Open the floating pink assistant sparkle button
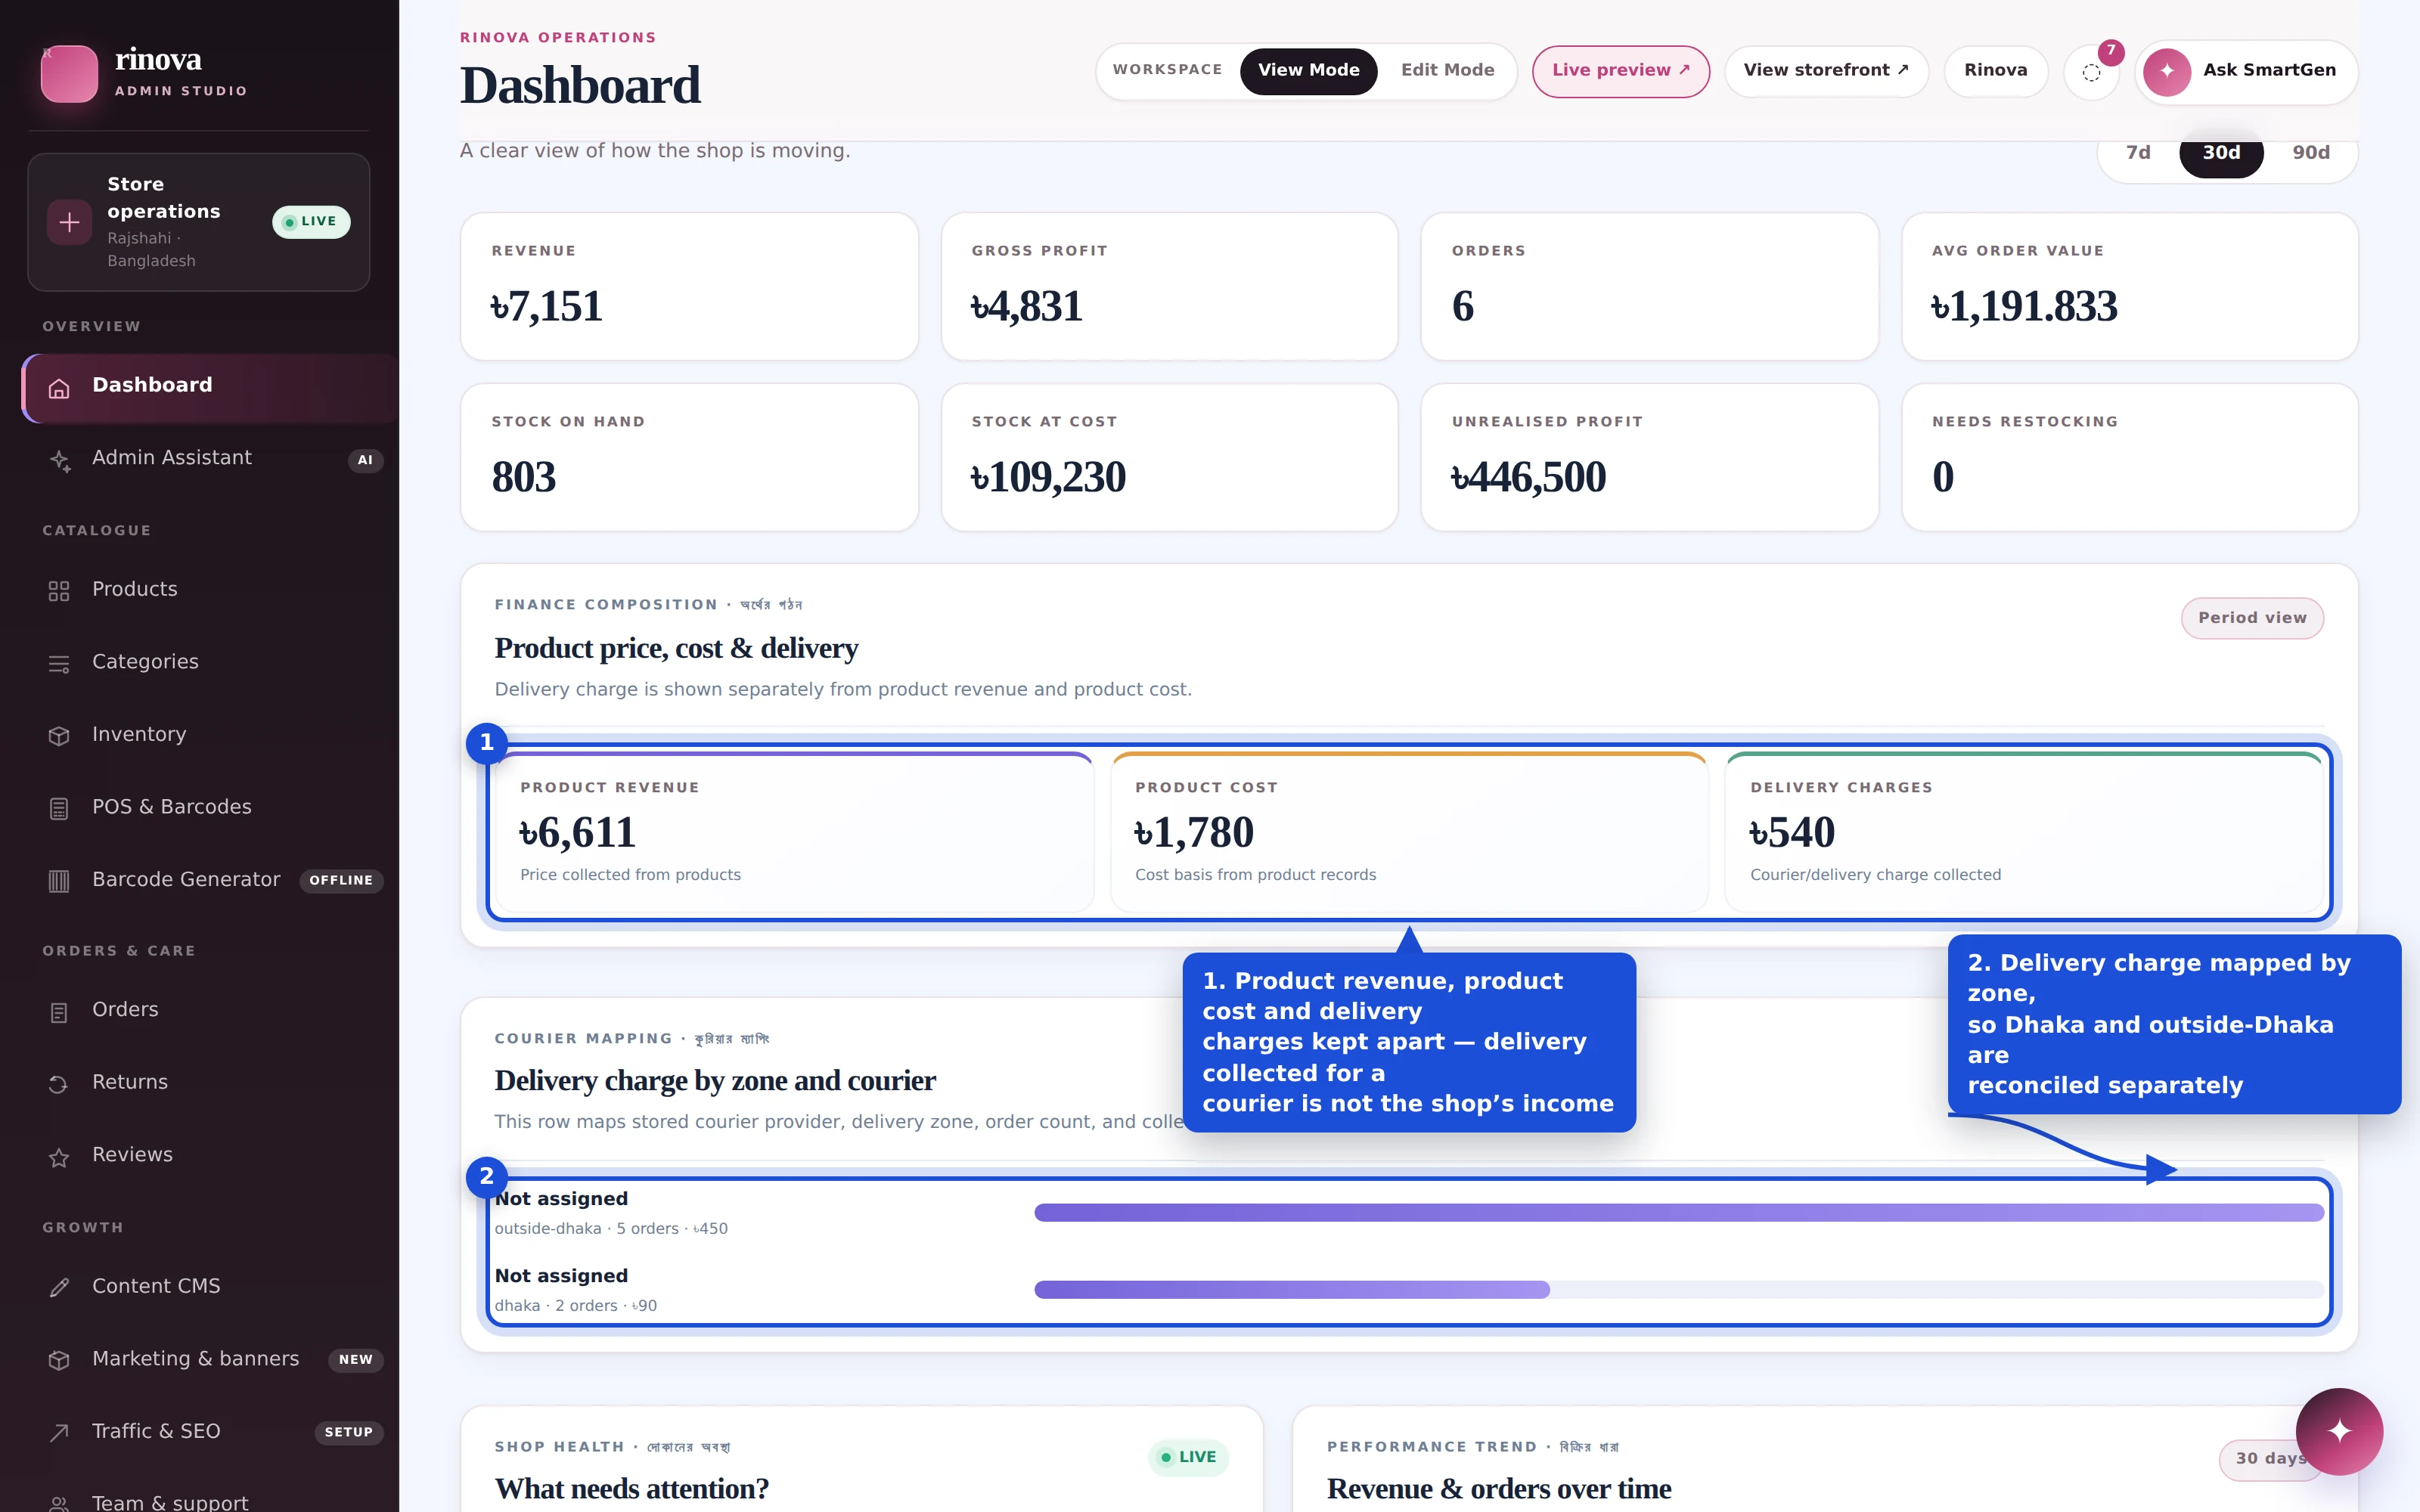The width and height of the screenshot is (2420, 1512). click(2339, 1431)
